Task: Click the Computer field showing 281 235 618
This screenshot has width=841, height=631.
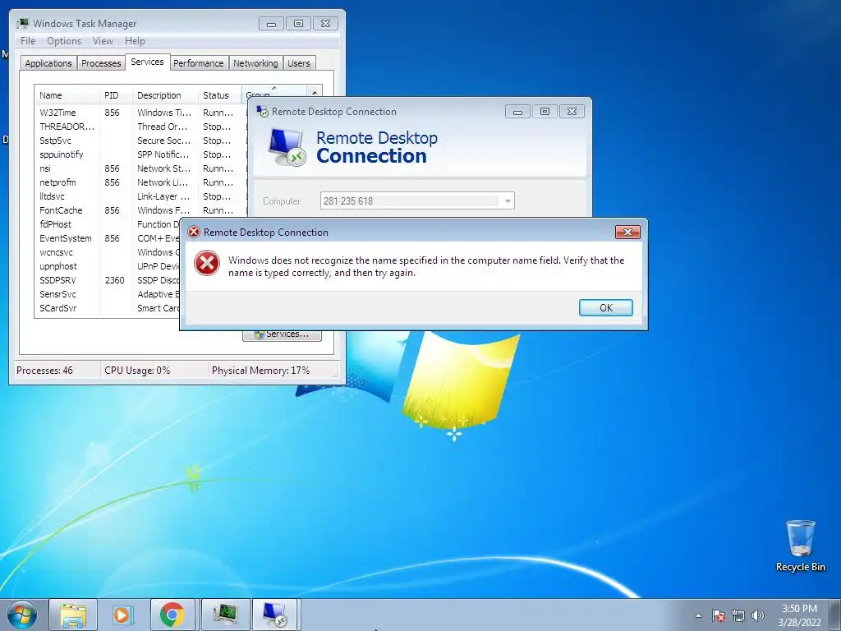Action: tap(416, 200)
